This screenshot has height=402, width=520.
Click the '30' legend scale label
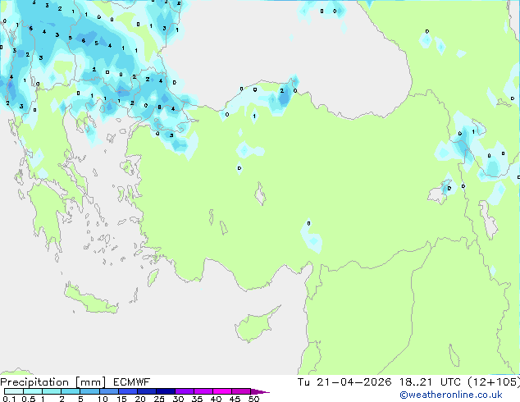(178, 399)
